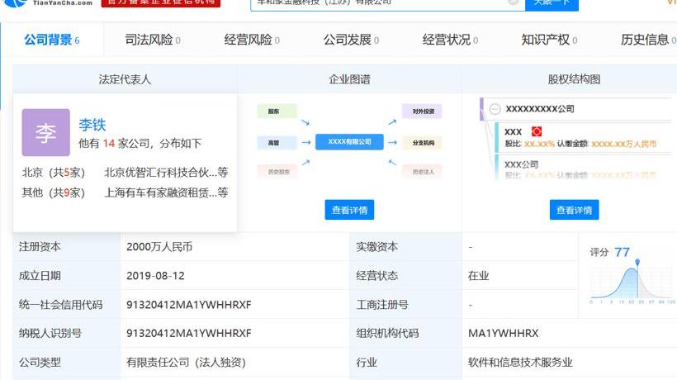Click the 对外投资 node in enterprise graph
The height and width of the screenshot is (380, 677).
(x=422, y=111)
